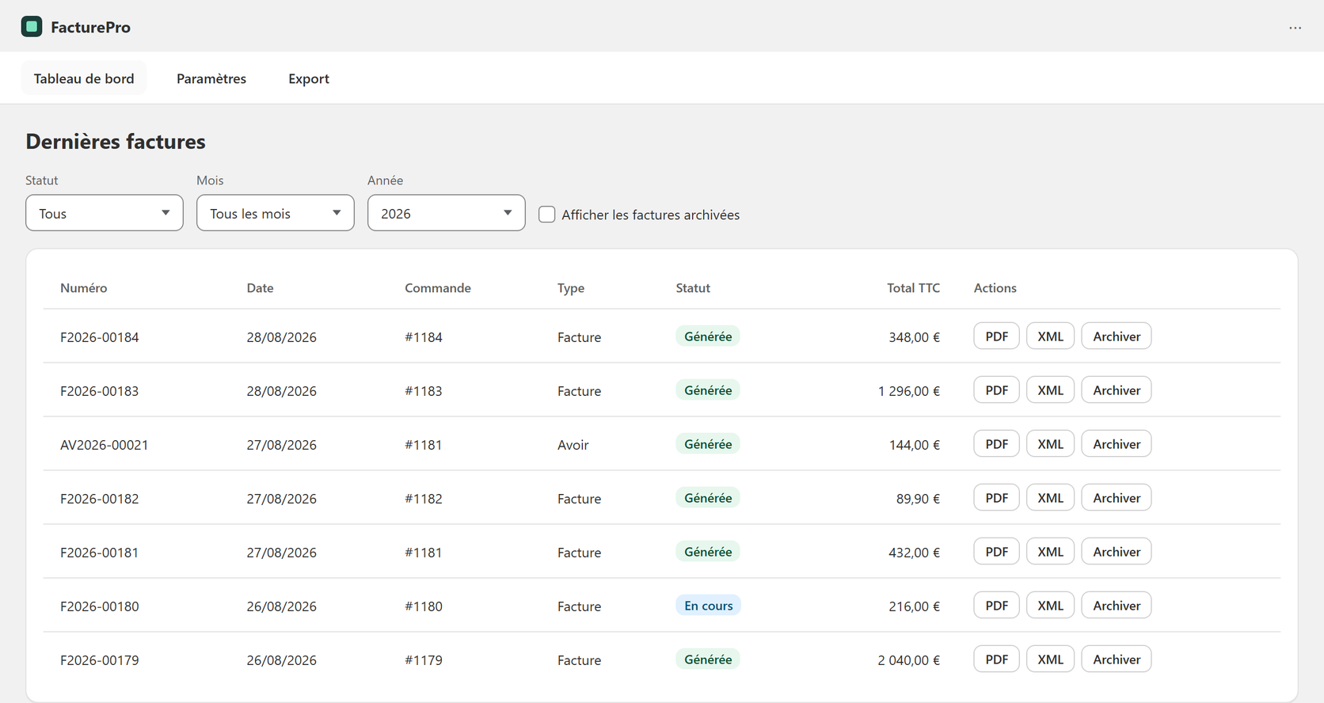The width and height of the screenshot is (1324, 703).
Task: Open PDF for invoice F2026-00181
Action: point(997,552)
